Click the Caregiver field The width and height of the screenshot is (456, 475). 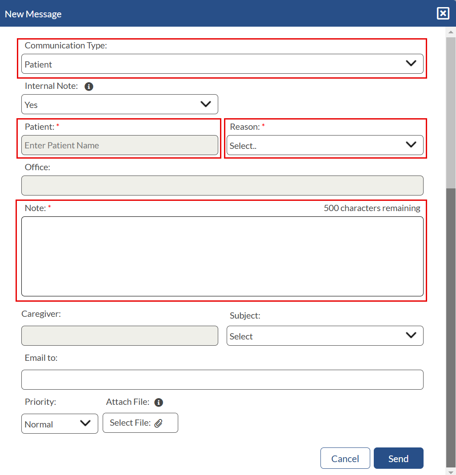(119, 336)
